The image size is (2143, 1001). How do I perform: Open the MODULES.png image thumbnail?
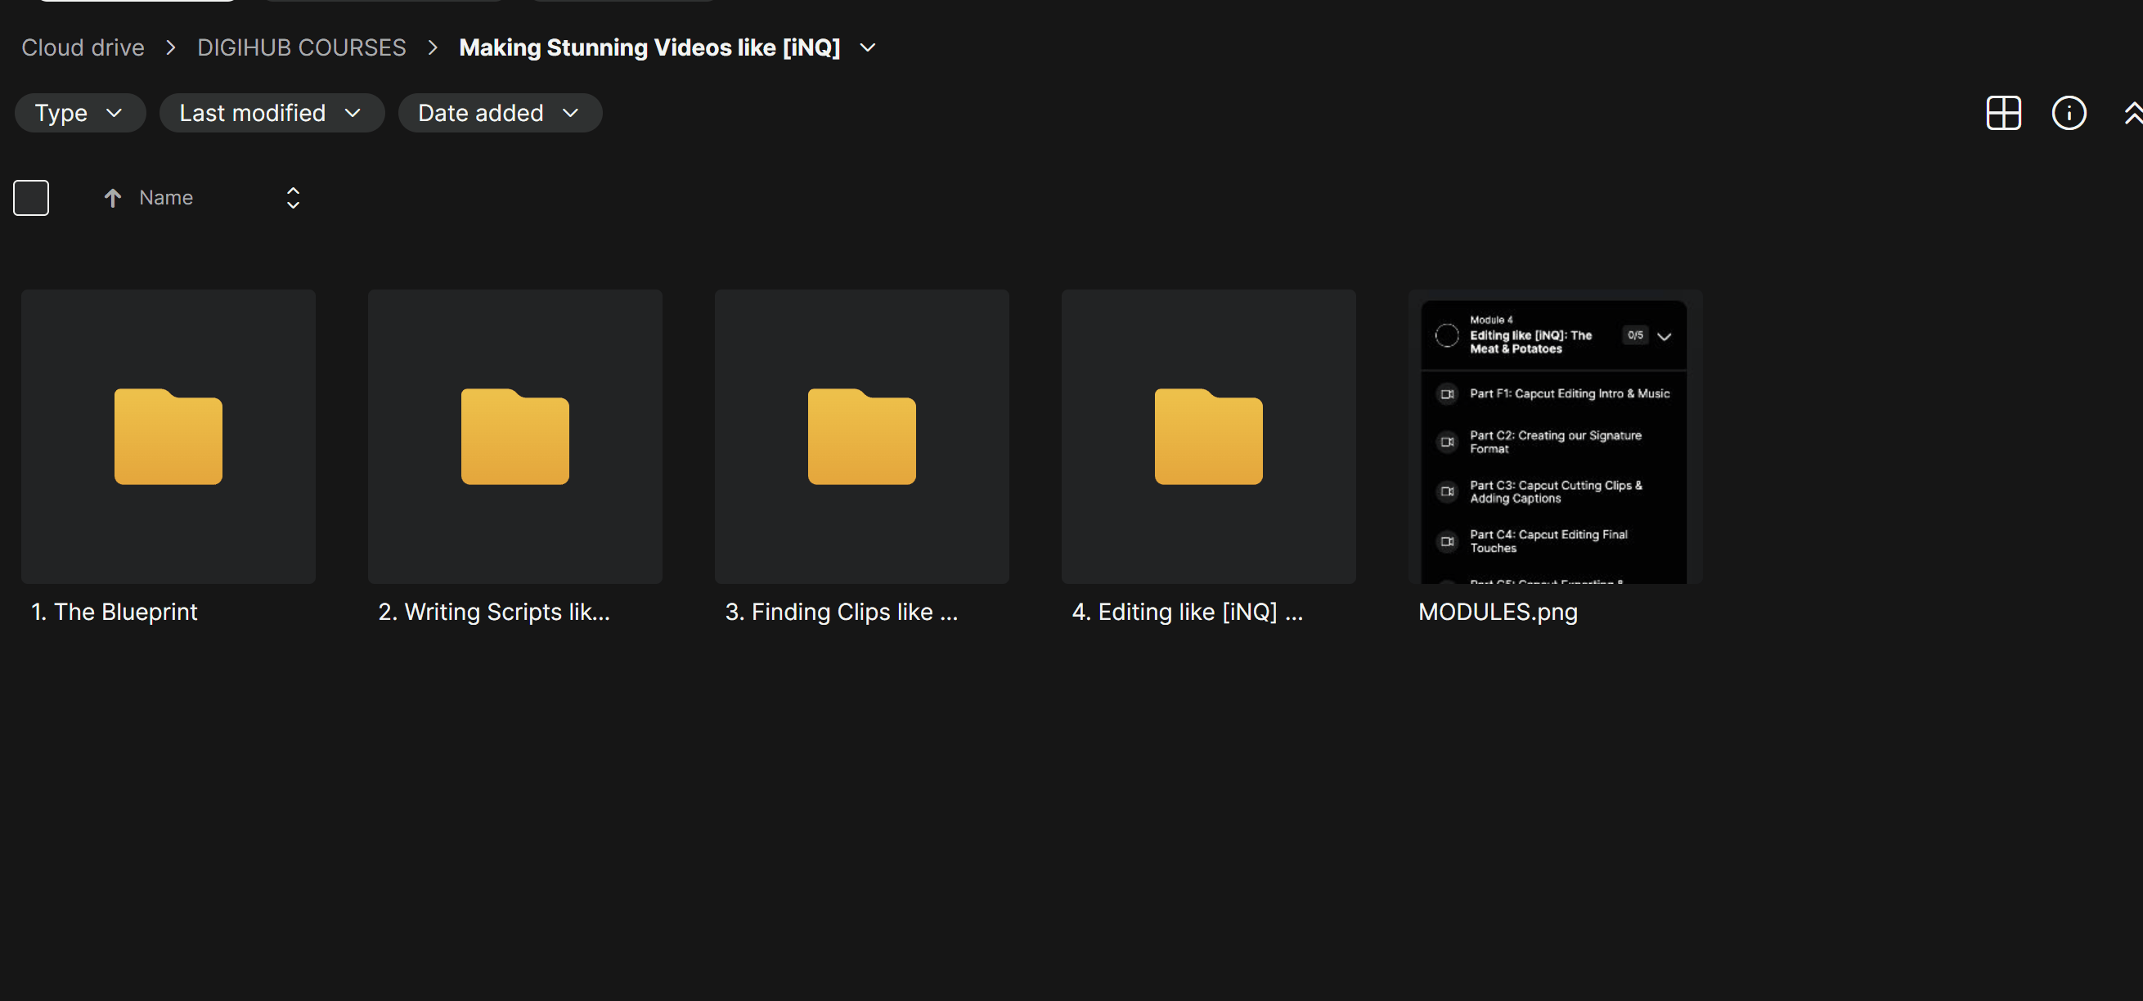[1555, 437]
